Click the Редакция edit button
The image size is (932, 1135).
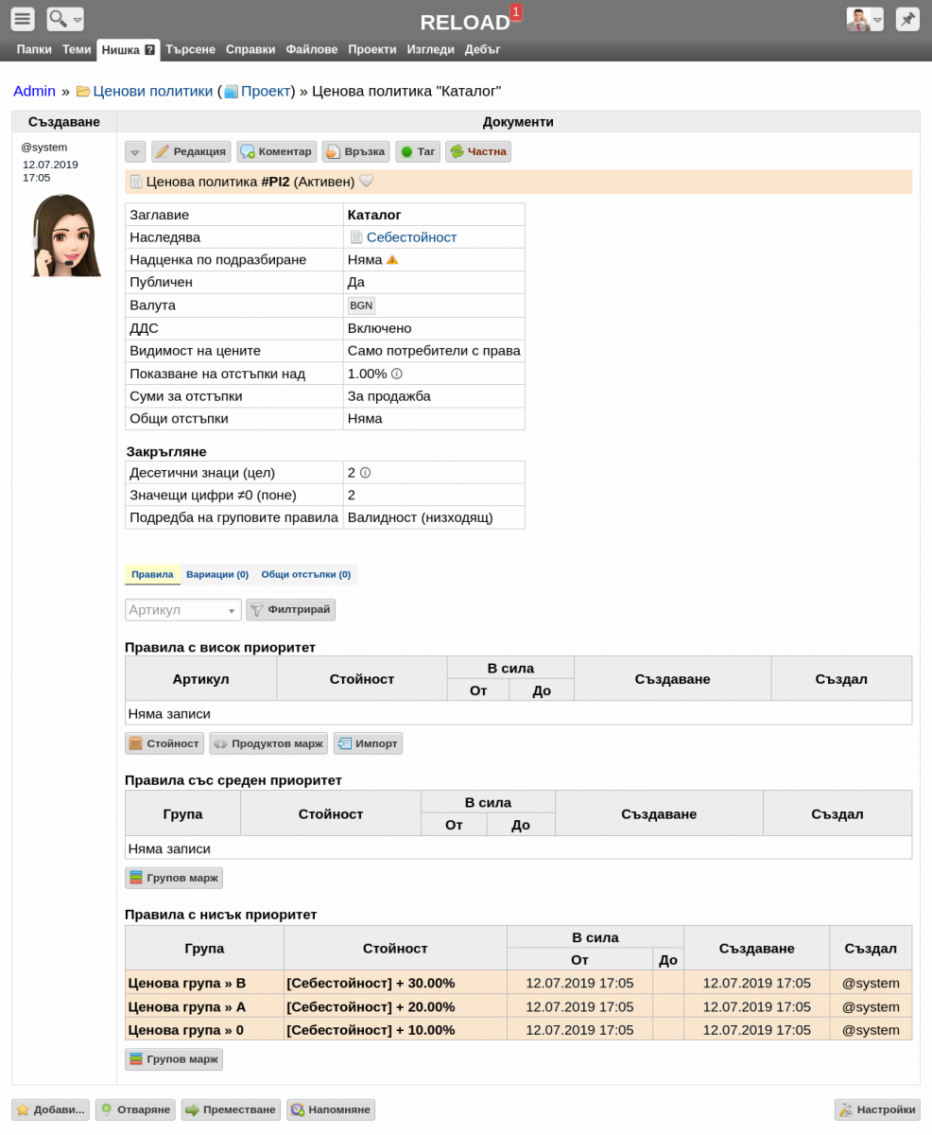[191, 151]
